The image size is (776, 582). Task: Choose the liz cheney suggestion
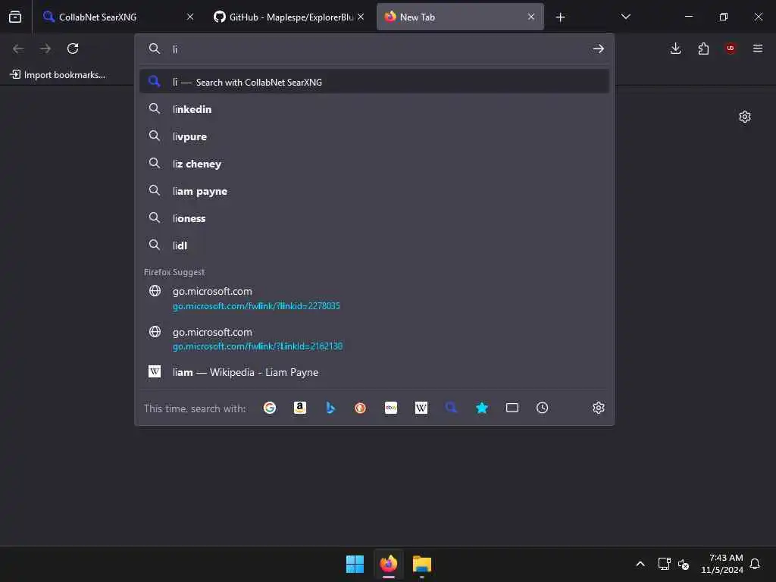pyautogui.click(x=374, y=164)
